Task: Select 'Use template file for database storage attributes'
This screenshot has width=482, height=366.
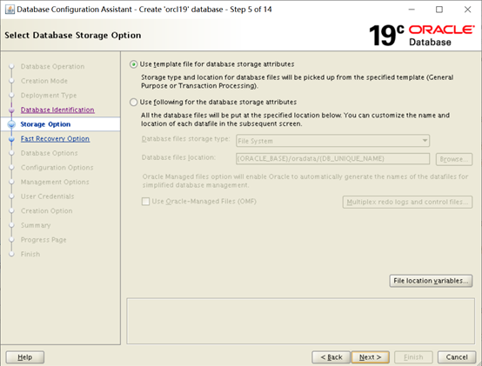Action: click(x=133, y=64)
